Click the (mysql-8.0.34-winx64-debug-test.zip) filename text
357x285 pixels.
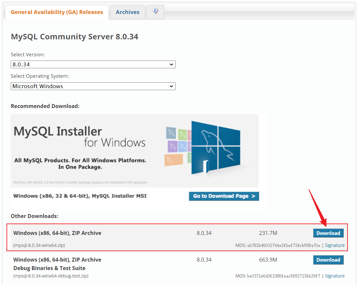(x=51, y=276)
